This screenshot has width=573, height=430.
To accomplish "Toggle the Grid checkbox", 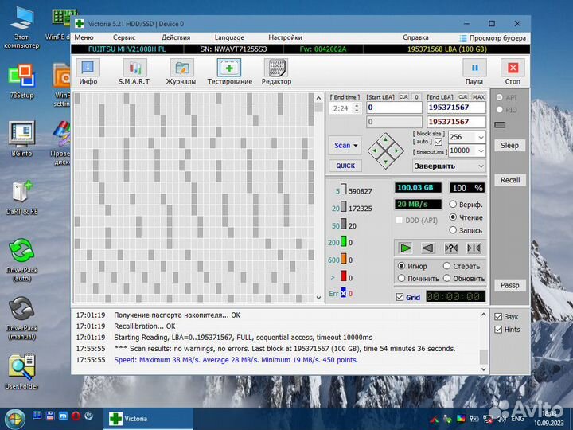I will (400, 297).
